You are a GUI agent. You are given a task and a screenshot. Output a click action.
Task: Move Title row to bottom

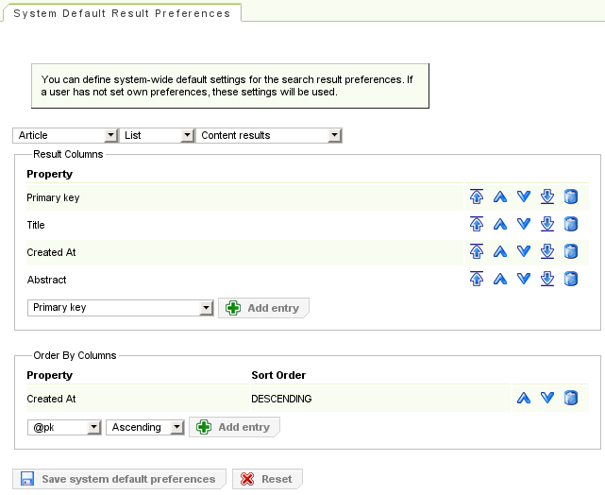[546, 225]
